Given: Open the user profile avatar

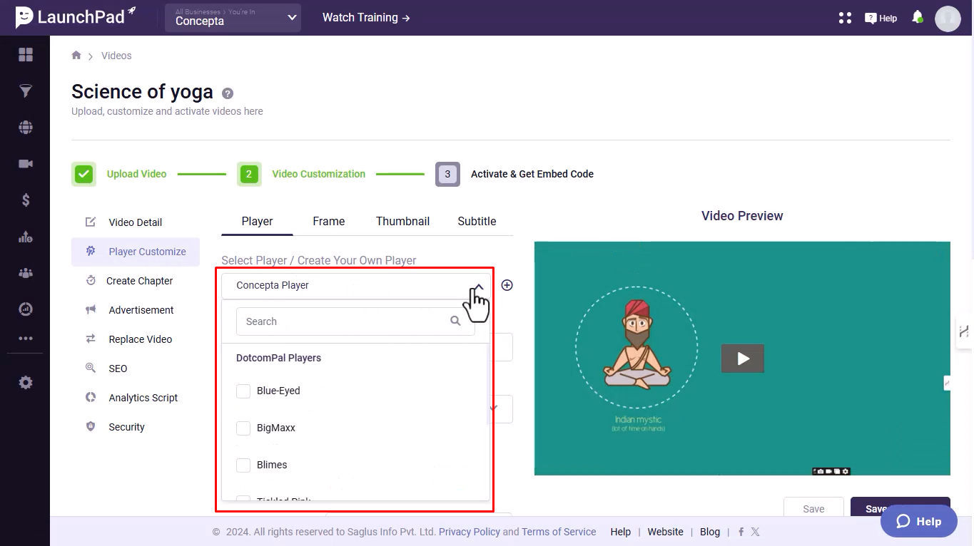Looking at the screenshot, I should pos(948,19).
